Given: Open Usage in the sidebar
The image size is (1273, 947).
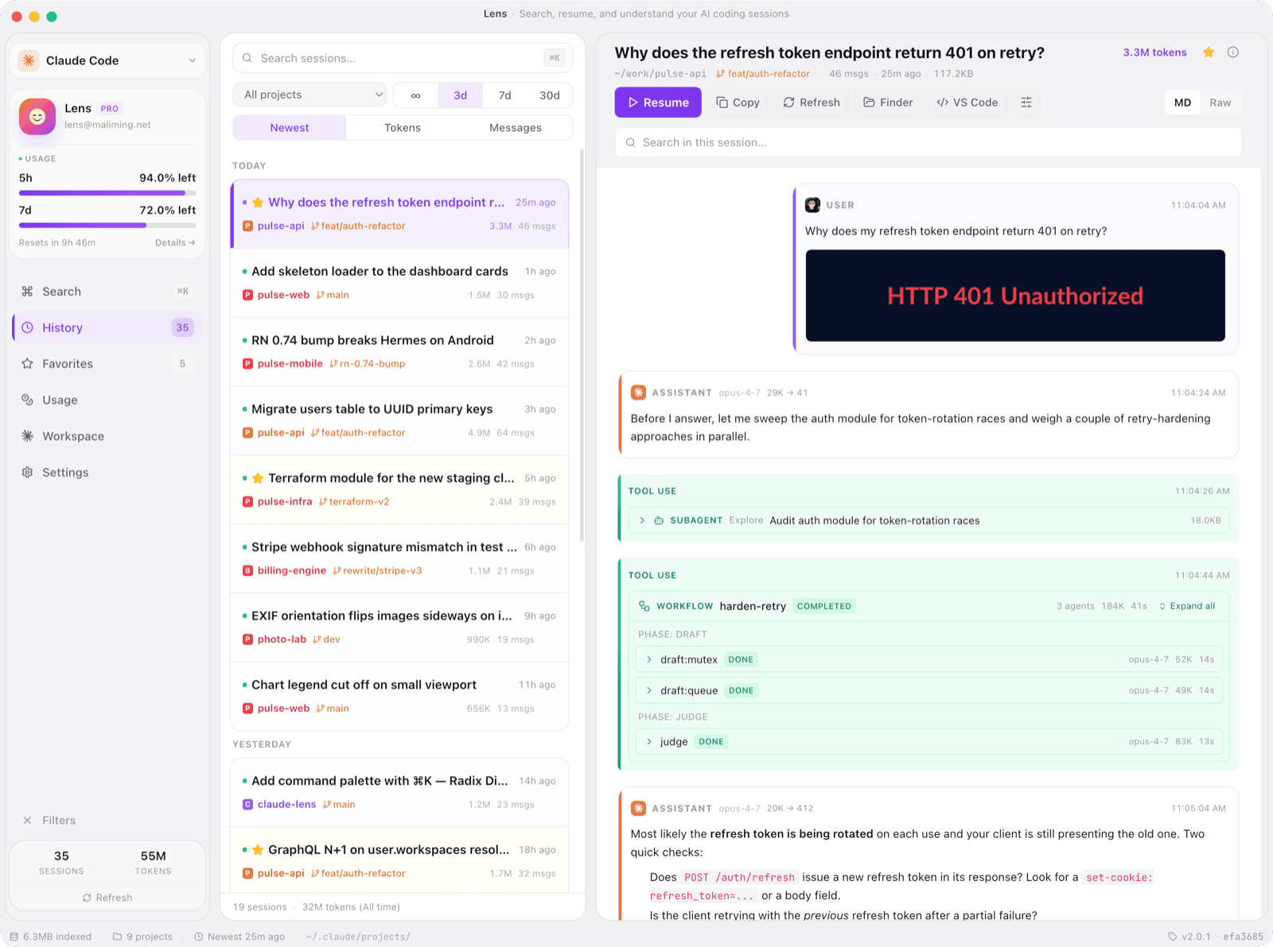Looking at the screenshot, I should click(107, 400).
